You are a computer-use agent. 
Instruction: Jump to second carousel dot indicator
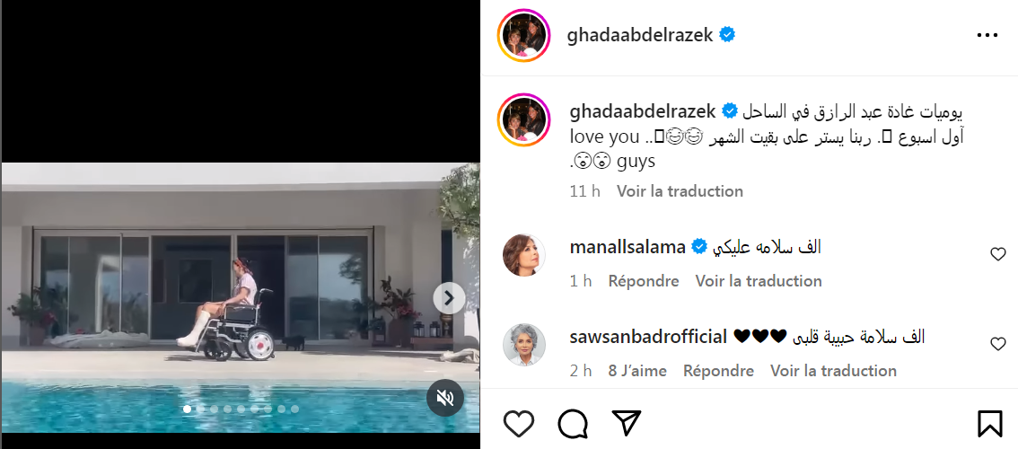pos(200,409)
